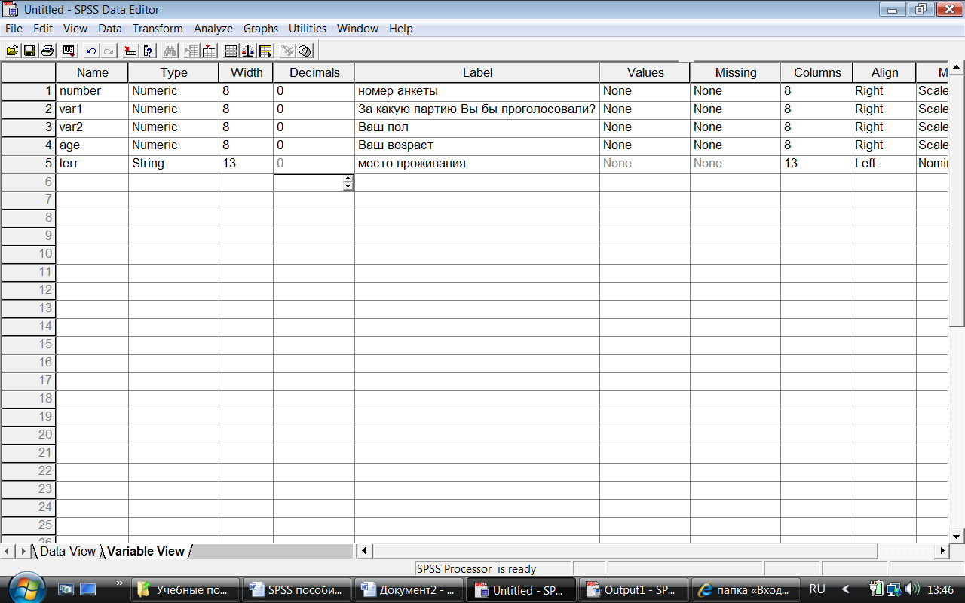965x603 pixels.
Task: Click the vertical scrollbar down arrow
Action: [956, 536]
